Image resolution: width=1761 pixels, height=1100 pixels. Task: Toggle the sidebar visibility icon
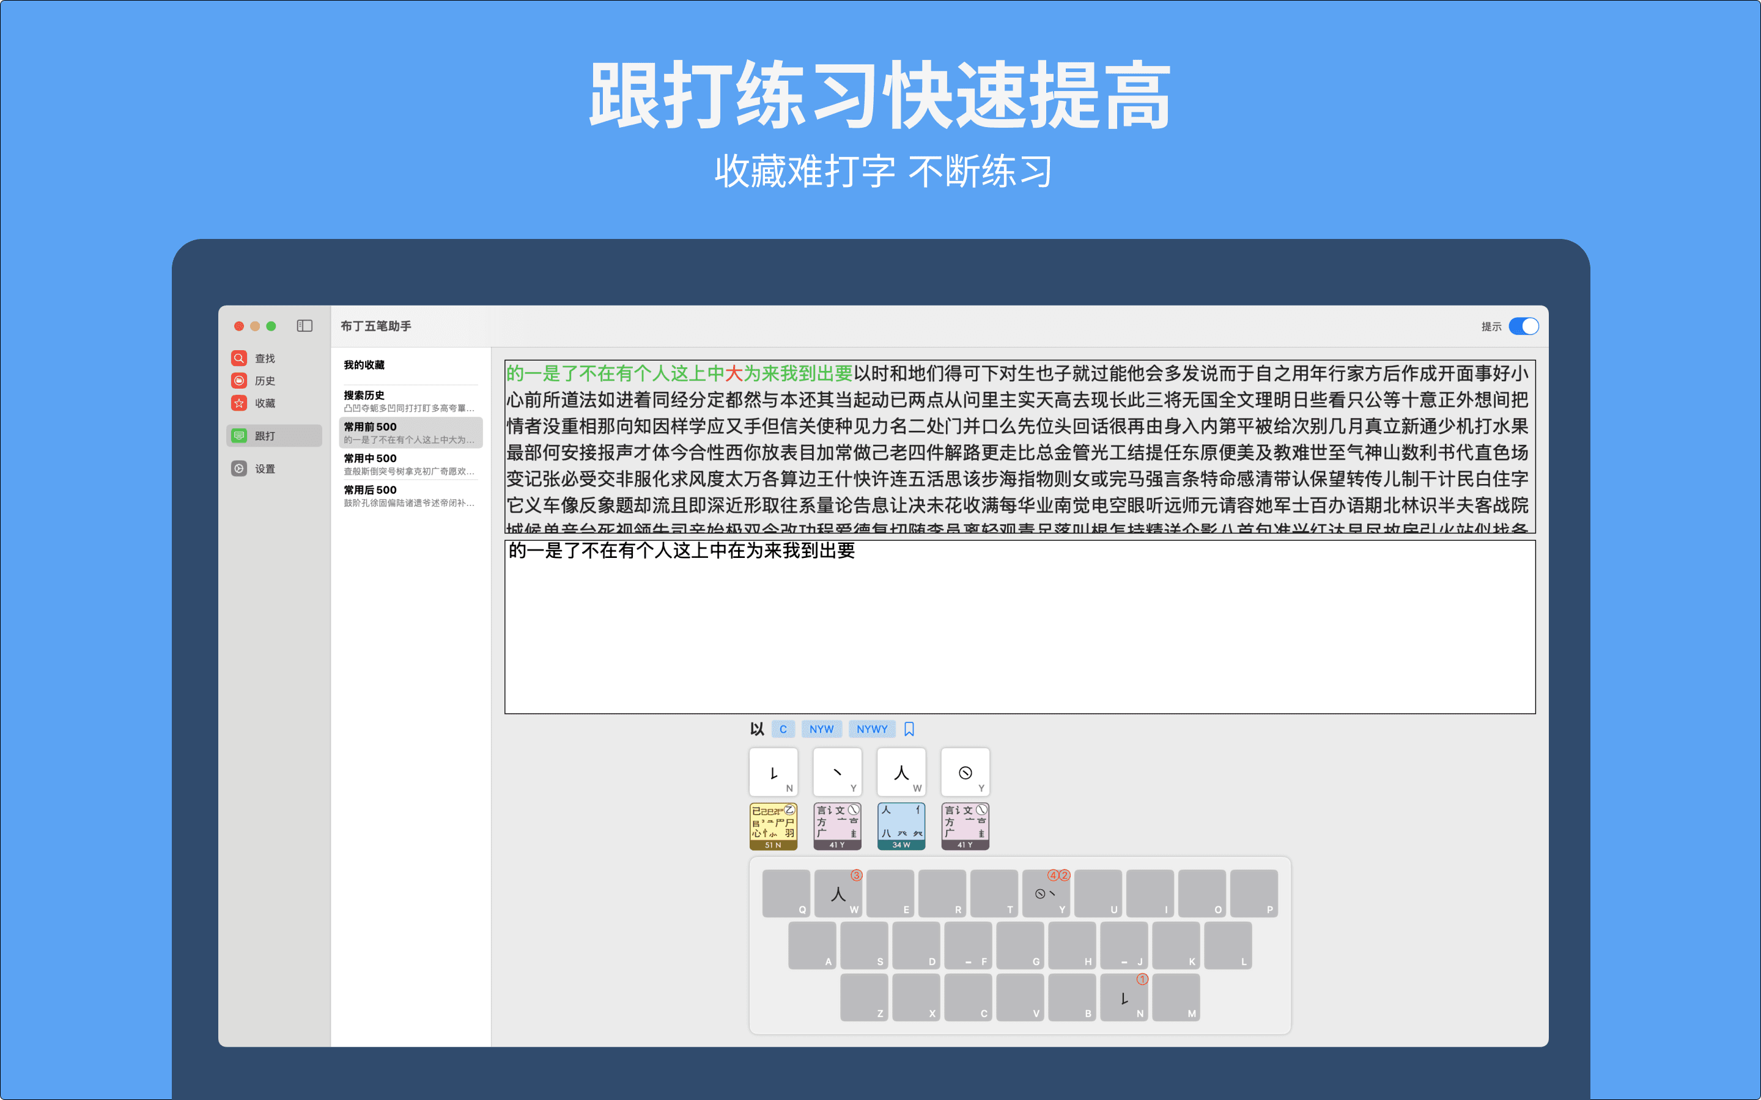304,326
